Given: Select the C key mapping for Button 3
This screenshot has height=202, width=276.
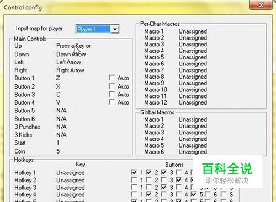Looking at the screenshot, I should tap(58, 95).
